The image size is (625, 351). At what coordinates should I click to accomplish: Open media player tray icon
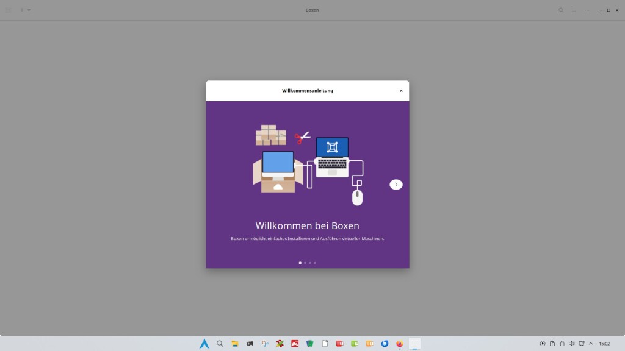coord(543,344)
